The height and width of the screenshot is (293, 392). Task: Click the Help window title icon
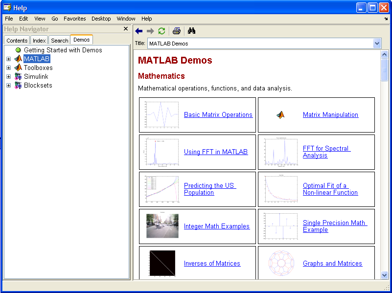[7, 7]
